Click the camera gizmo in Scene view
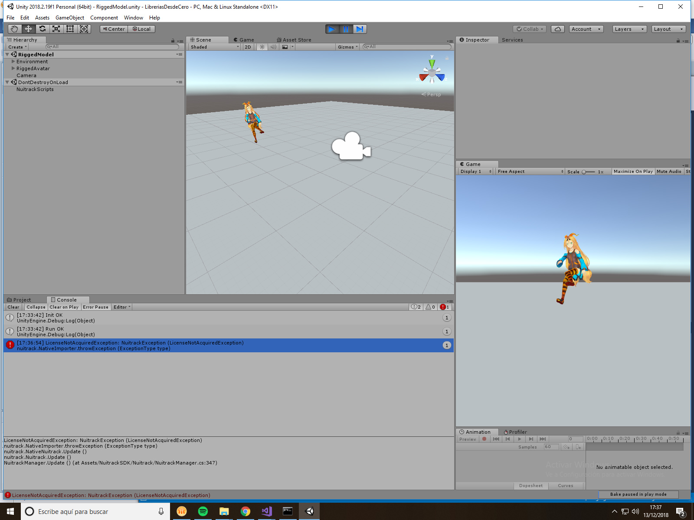 coord(351,146)
